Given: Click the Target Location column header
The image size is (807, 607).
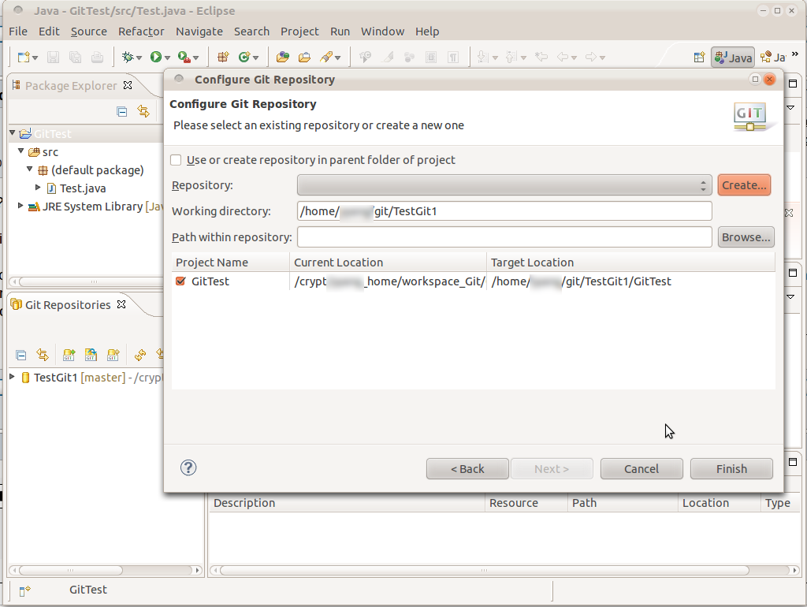Looking at the screenshot, I should point(630,263).
